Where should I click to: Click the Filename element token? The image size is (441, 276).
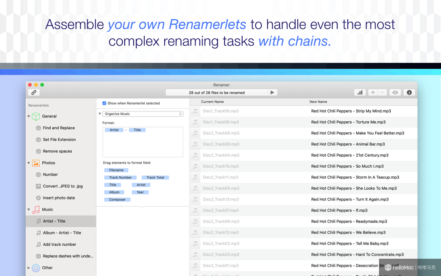point(116,170)
